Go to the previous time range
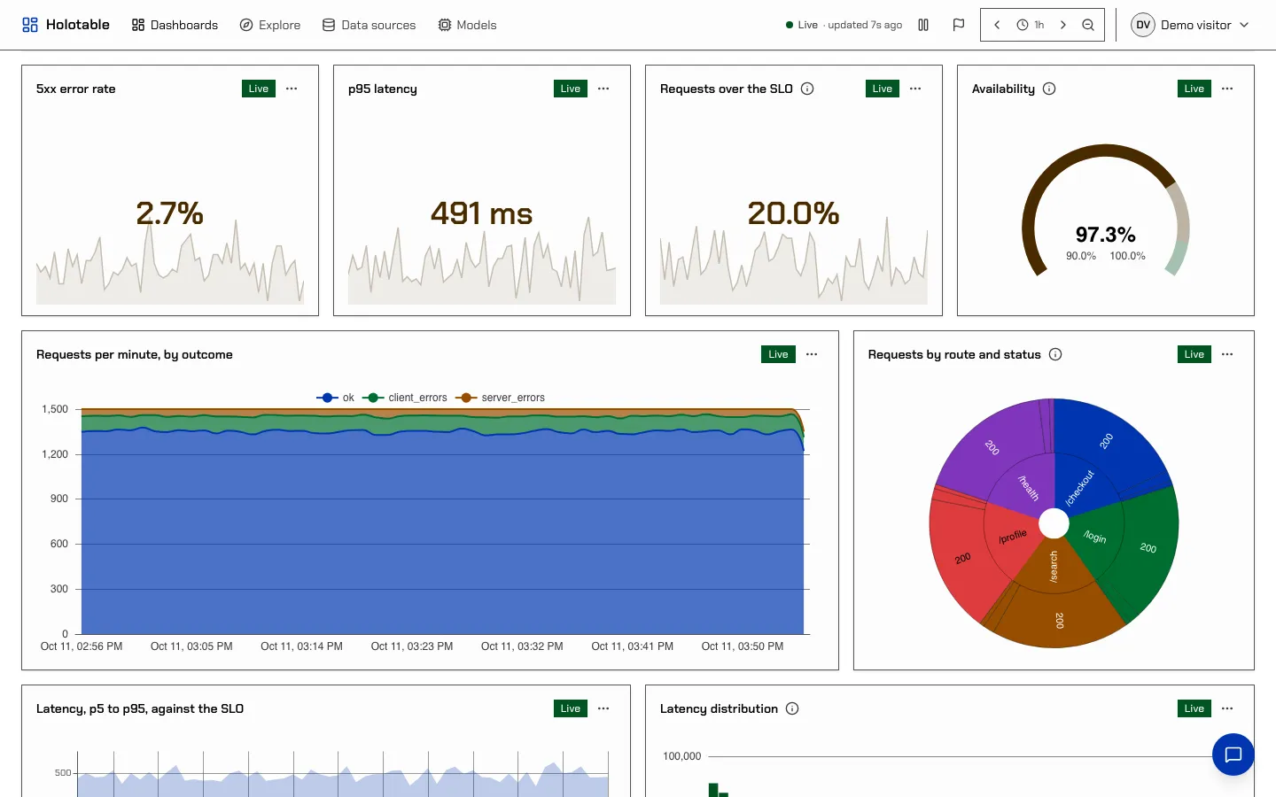The height and width of the screenshot is (797, 1276). pyautogui.click(x=997, y=25)
